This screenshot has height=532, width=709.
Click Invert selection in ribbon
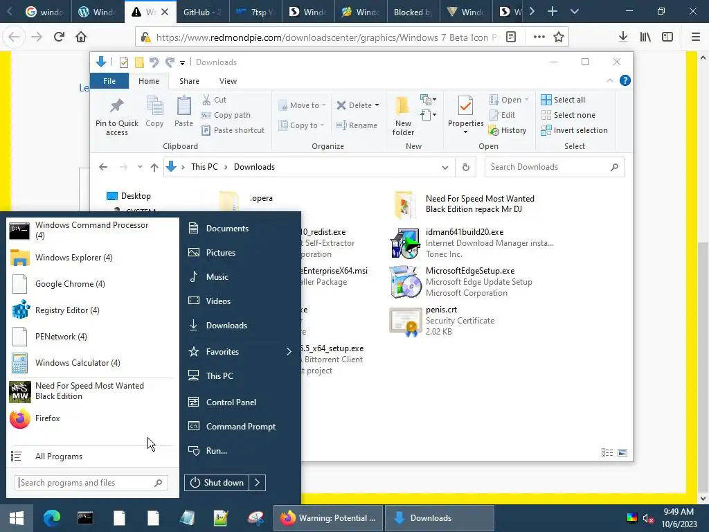coord(574,130)
